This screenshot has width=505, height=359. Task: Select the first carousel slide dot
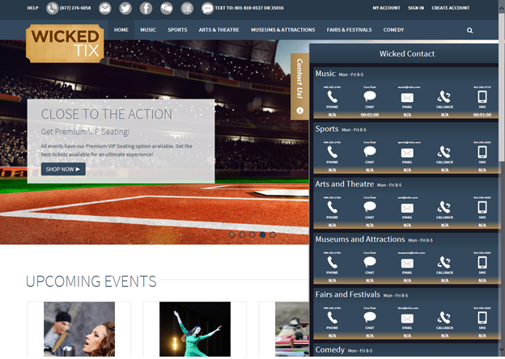231,234
